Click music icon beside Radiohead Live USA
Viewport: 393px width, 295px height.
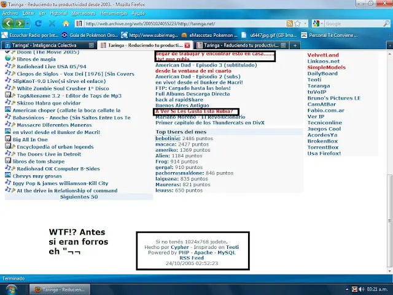8,66
